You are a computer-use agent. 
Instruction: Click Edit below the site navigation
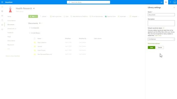tap(9, 49)
